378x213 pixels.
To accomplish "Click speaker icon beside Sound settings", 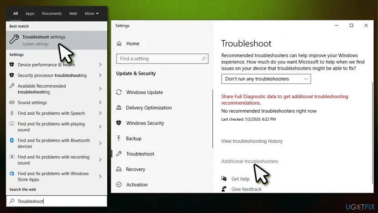I will [x=11, y=102].
